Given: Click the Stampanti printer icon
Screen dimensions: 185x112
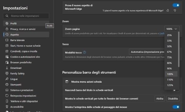Looking at the screenshot, I should pyautogui.click(x=7, y=84).
